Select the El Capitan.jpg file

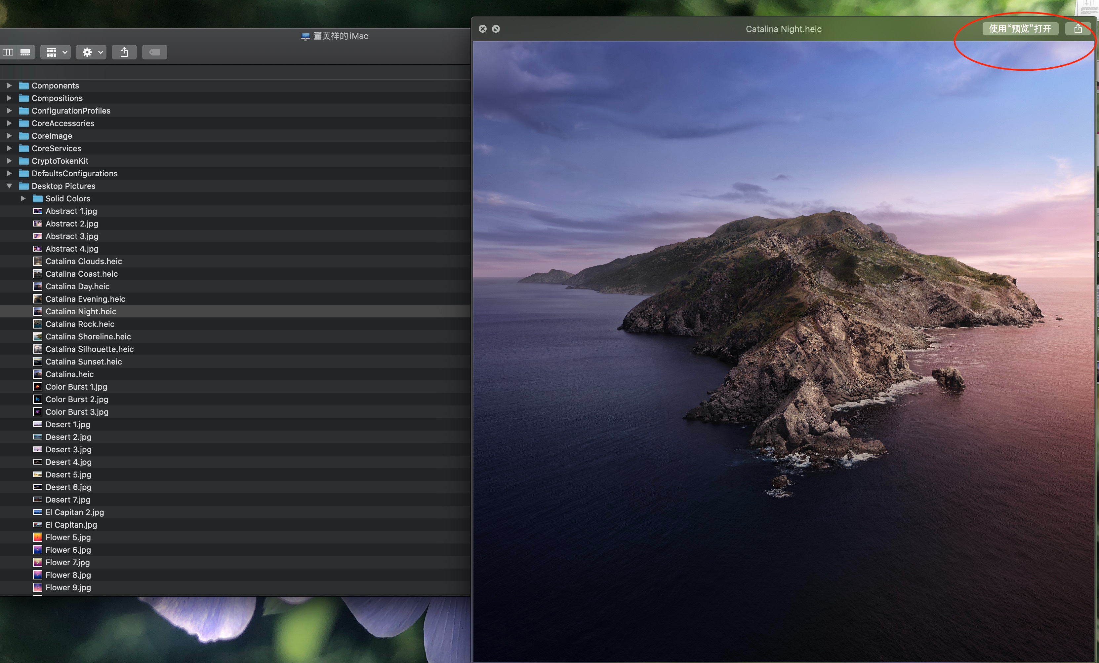(x=71, y=525)
